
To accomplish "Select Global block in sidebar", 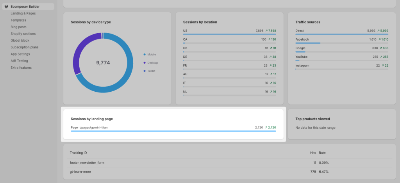I will [20, 40].
